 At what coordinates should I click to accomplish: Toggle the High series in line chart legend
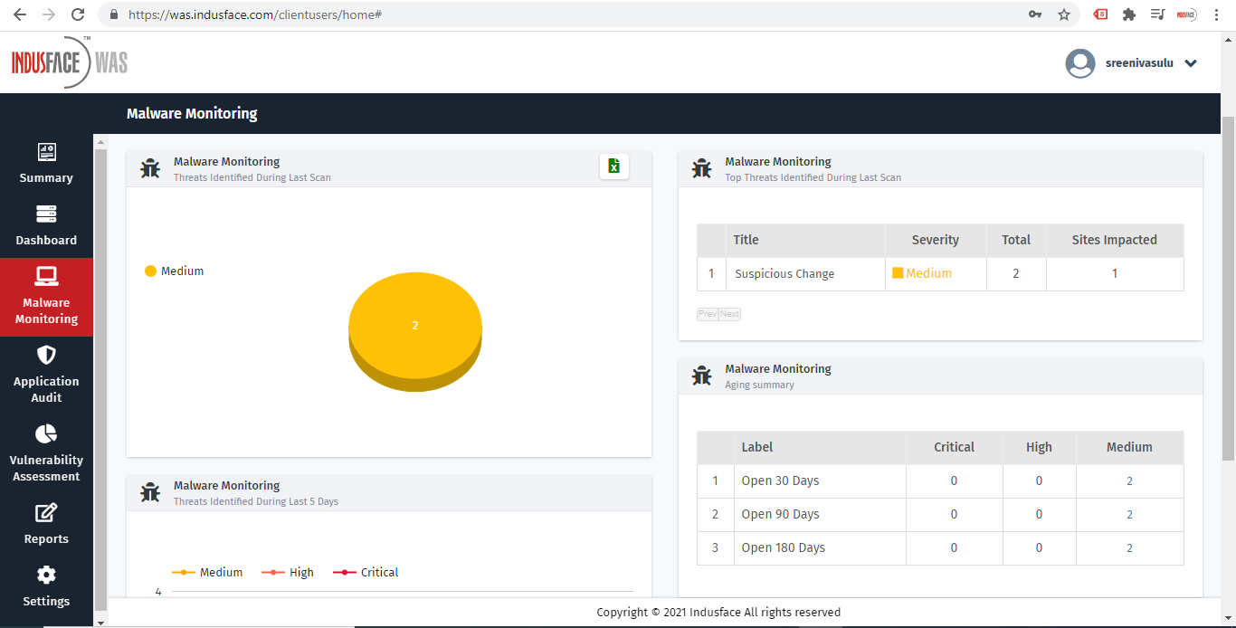click(288, 573)
